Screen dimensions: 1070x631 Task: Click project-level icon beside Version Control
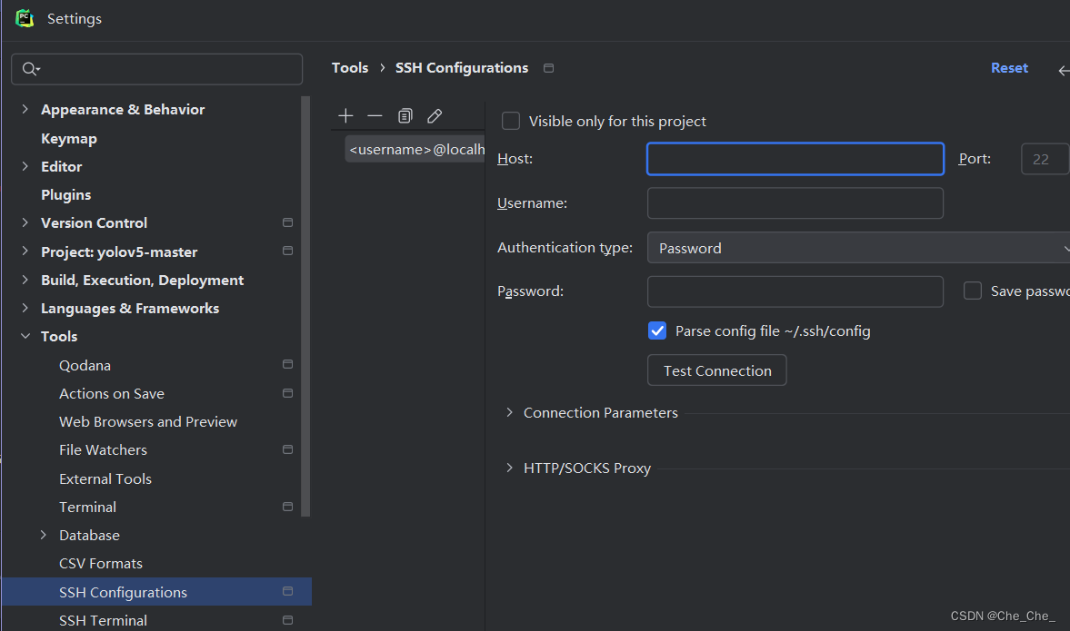point(287,222)
